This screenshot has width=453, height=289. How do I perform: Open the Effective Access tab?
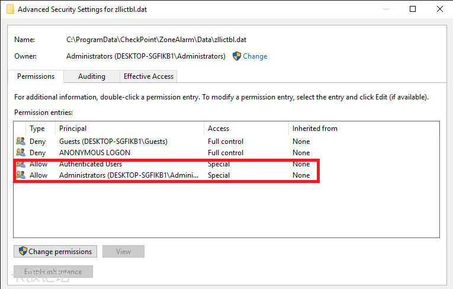(148, 76)
